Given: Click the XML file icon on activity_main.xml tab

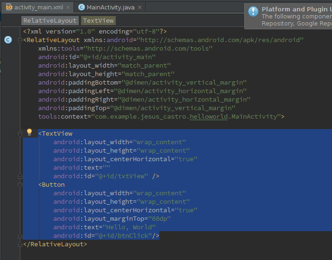Looking at the screenshot, I should tap(9, 7).
